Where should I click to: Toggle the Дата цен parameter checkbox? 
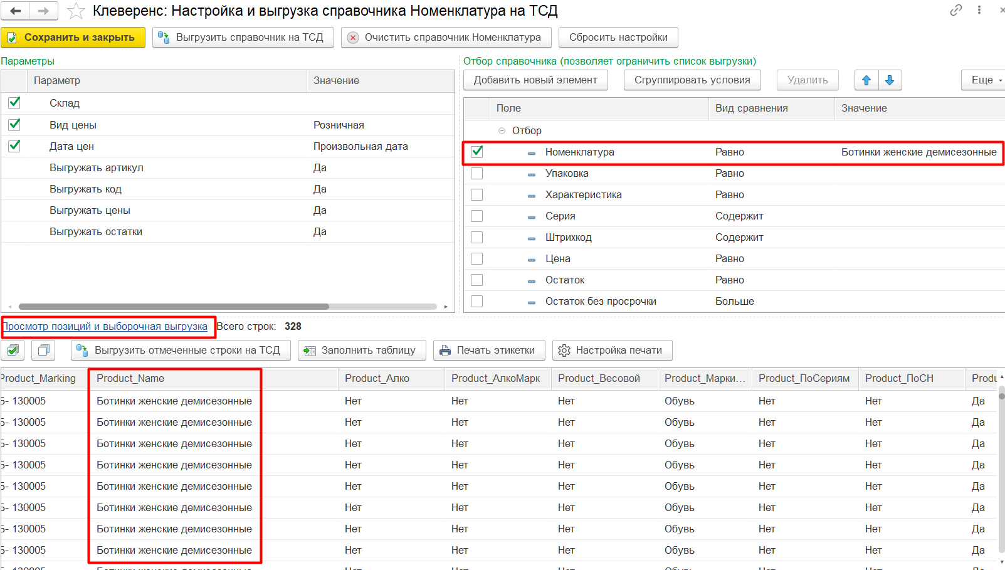(x=14, y=146)
